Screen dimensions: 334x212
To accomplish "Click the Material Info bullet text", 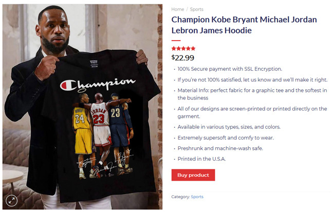I will pyautogui.click(x=252, y=94).
